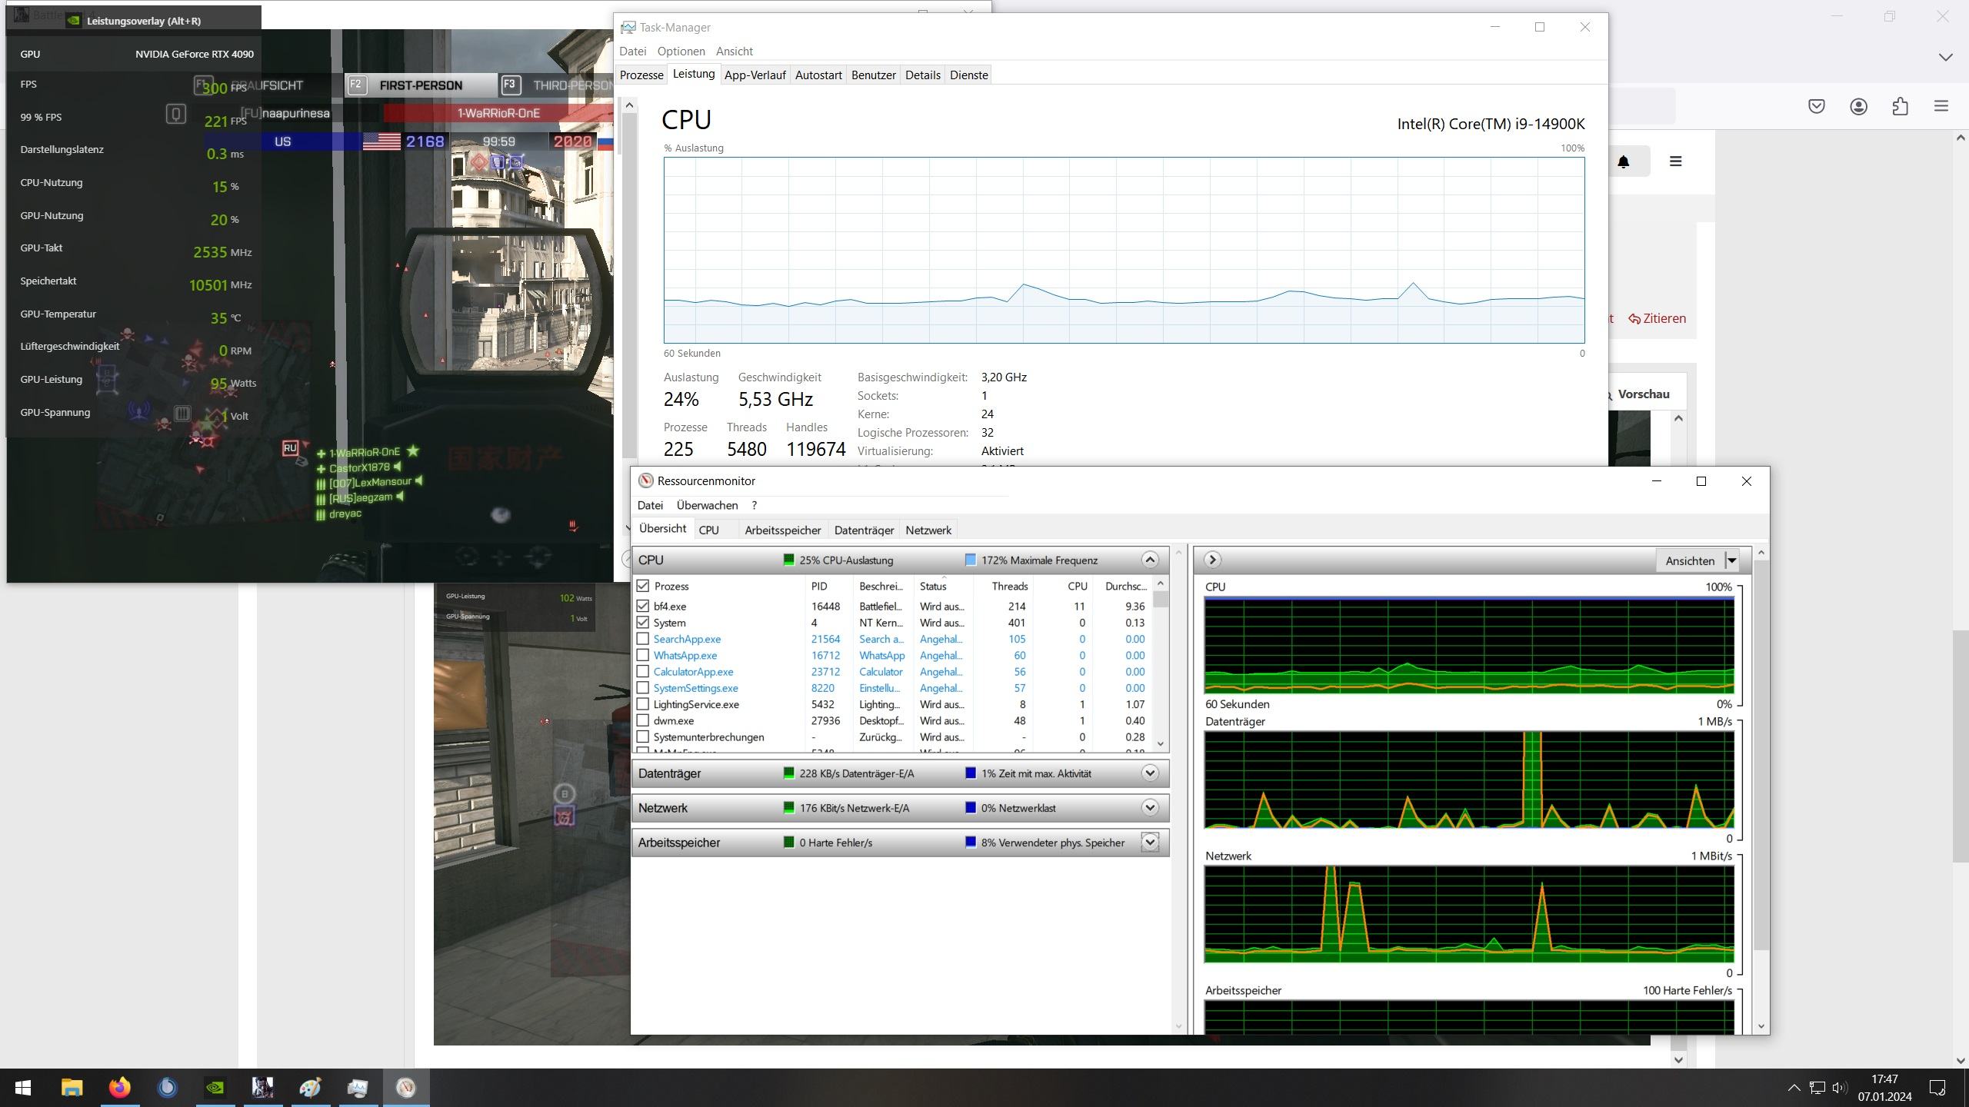This screenshot has height=1107, width=1969.
Task: Click the network icon in system tray
Action: pyautogui.click(x=1817, y=1087)
